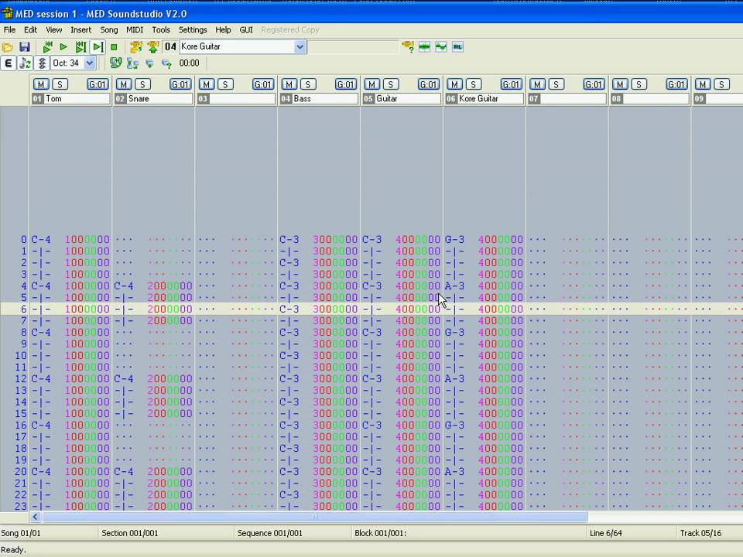Open the load instrument trumpet icon

tap(136, 47)
